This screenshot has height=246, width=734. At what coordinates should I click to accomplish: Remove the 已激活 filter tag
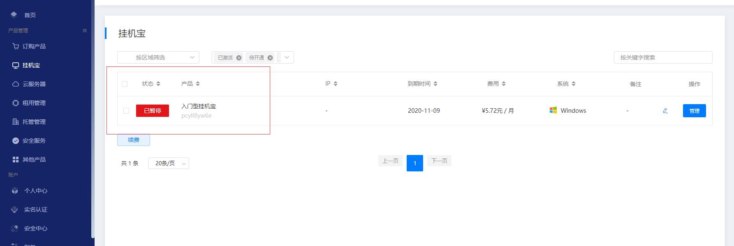click(x=239, y=58)
